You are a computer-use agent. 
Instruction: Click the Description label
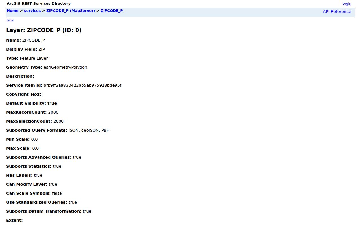pos(20,76)
